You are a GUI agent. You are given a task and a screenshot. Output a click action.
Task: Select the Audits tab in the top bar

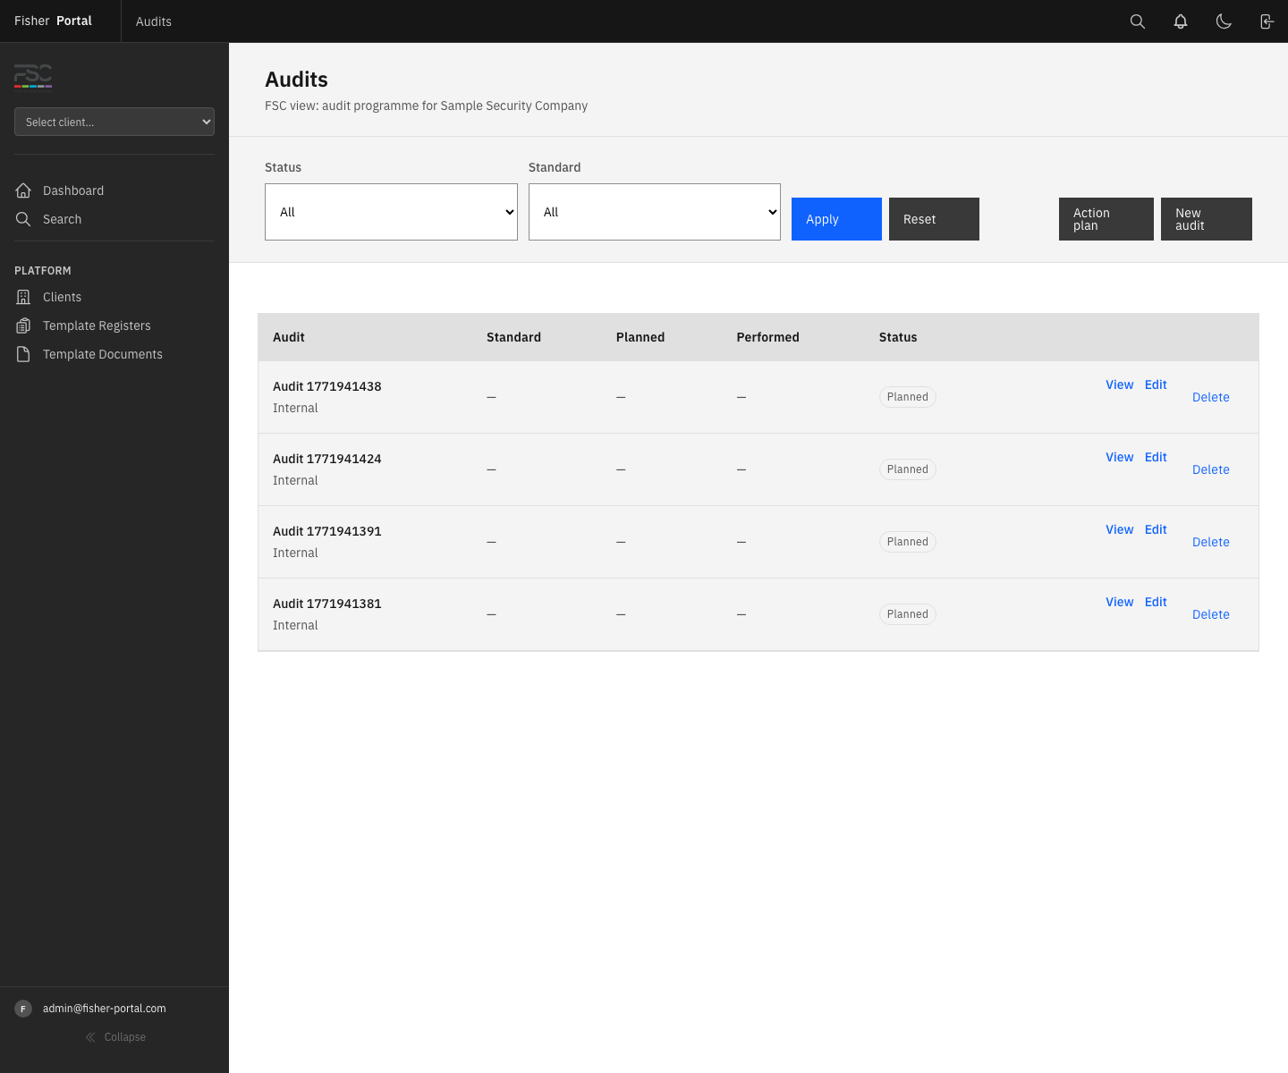coord(153,21)
